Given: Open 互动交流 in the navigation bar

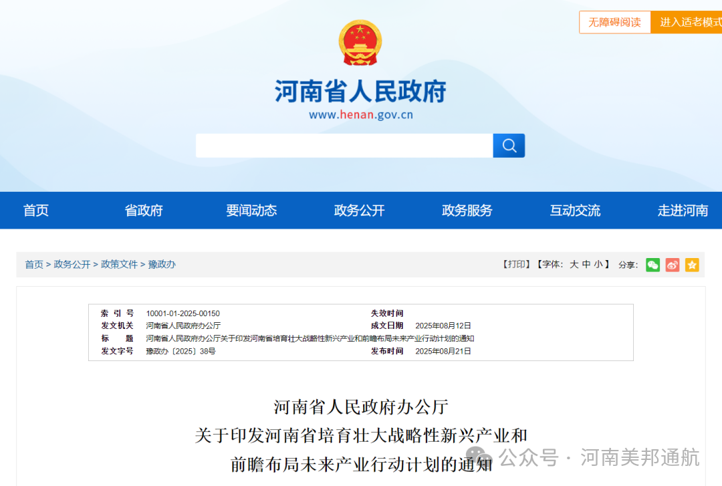Looking at the screenshot, I should pos(575,211).
